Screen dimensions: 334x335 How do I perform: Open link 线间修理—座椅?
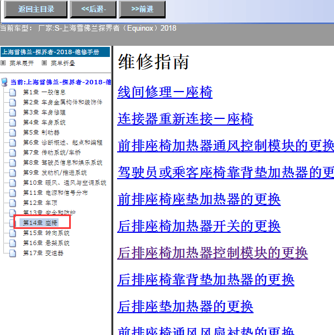[165, 92]
